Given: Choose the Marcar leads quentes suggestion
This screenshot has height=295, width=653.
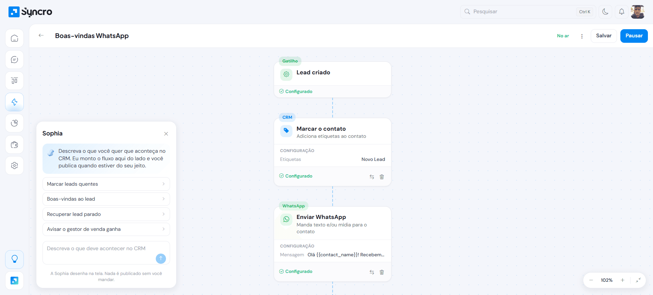Looking at the screenshot, I should [x=106, y=184].
